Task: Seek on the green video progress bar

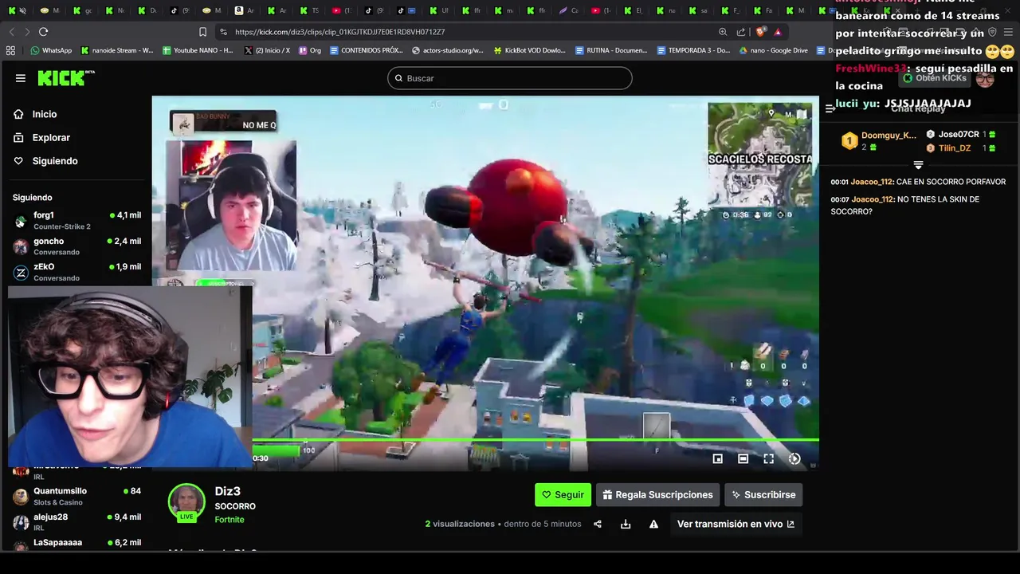Action: (535, 439)
